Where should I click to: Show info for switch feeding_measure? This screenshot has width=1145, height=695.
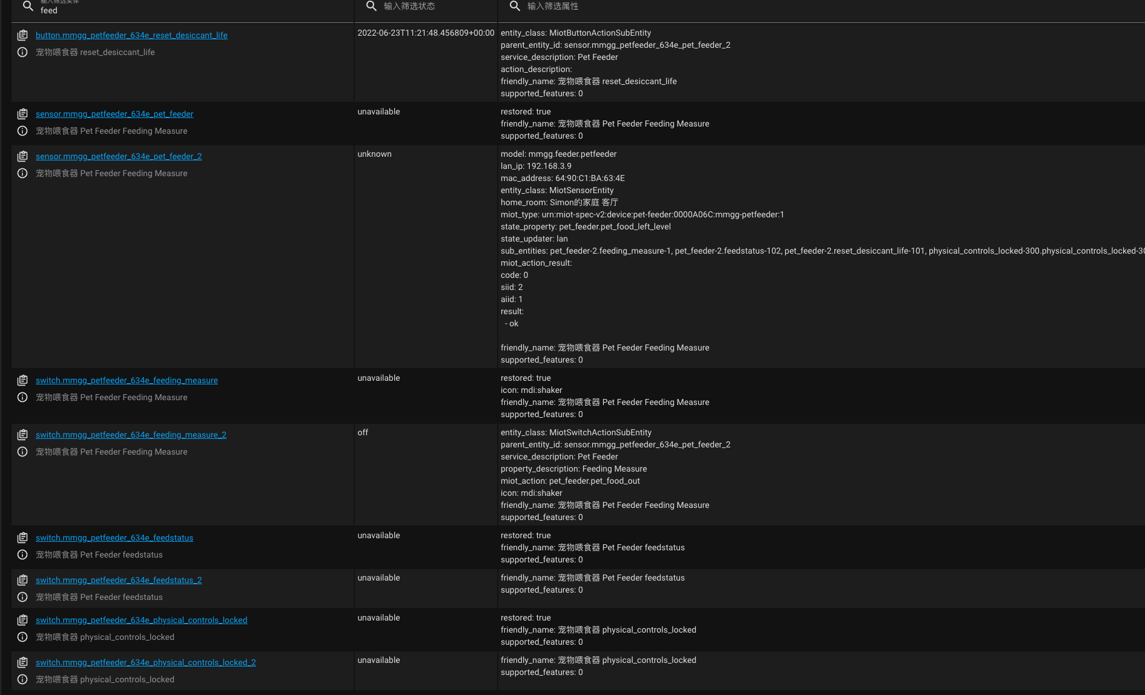click(x=22, y=397)
